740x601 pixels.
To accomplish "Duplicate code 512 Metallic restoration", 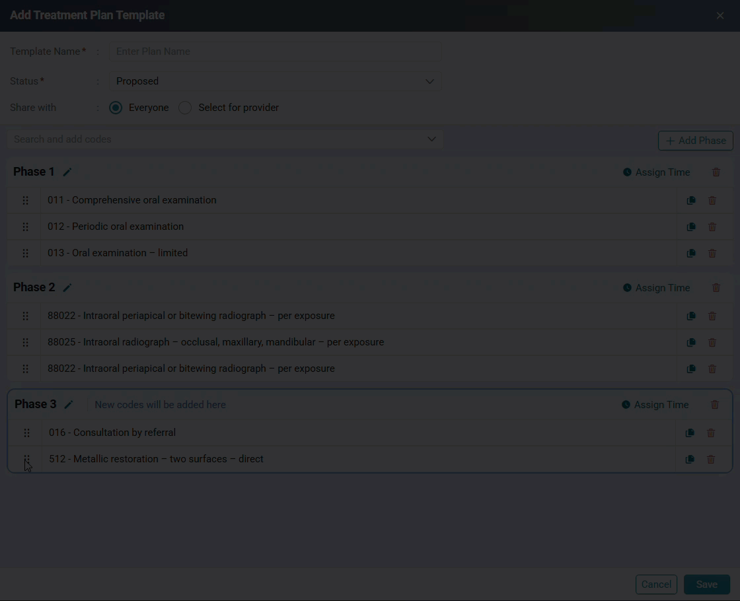I will (690, 460).
